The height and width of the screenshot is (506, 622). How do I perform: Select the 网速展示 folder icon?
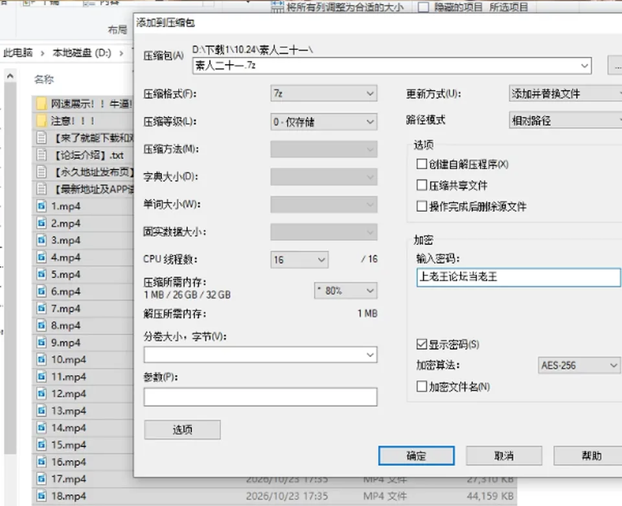point(41,104)
